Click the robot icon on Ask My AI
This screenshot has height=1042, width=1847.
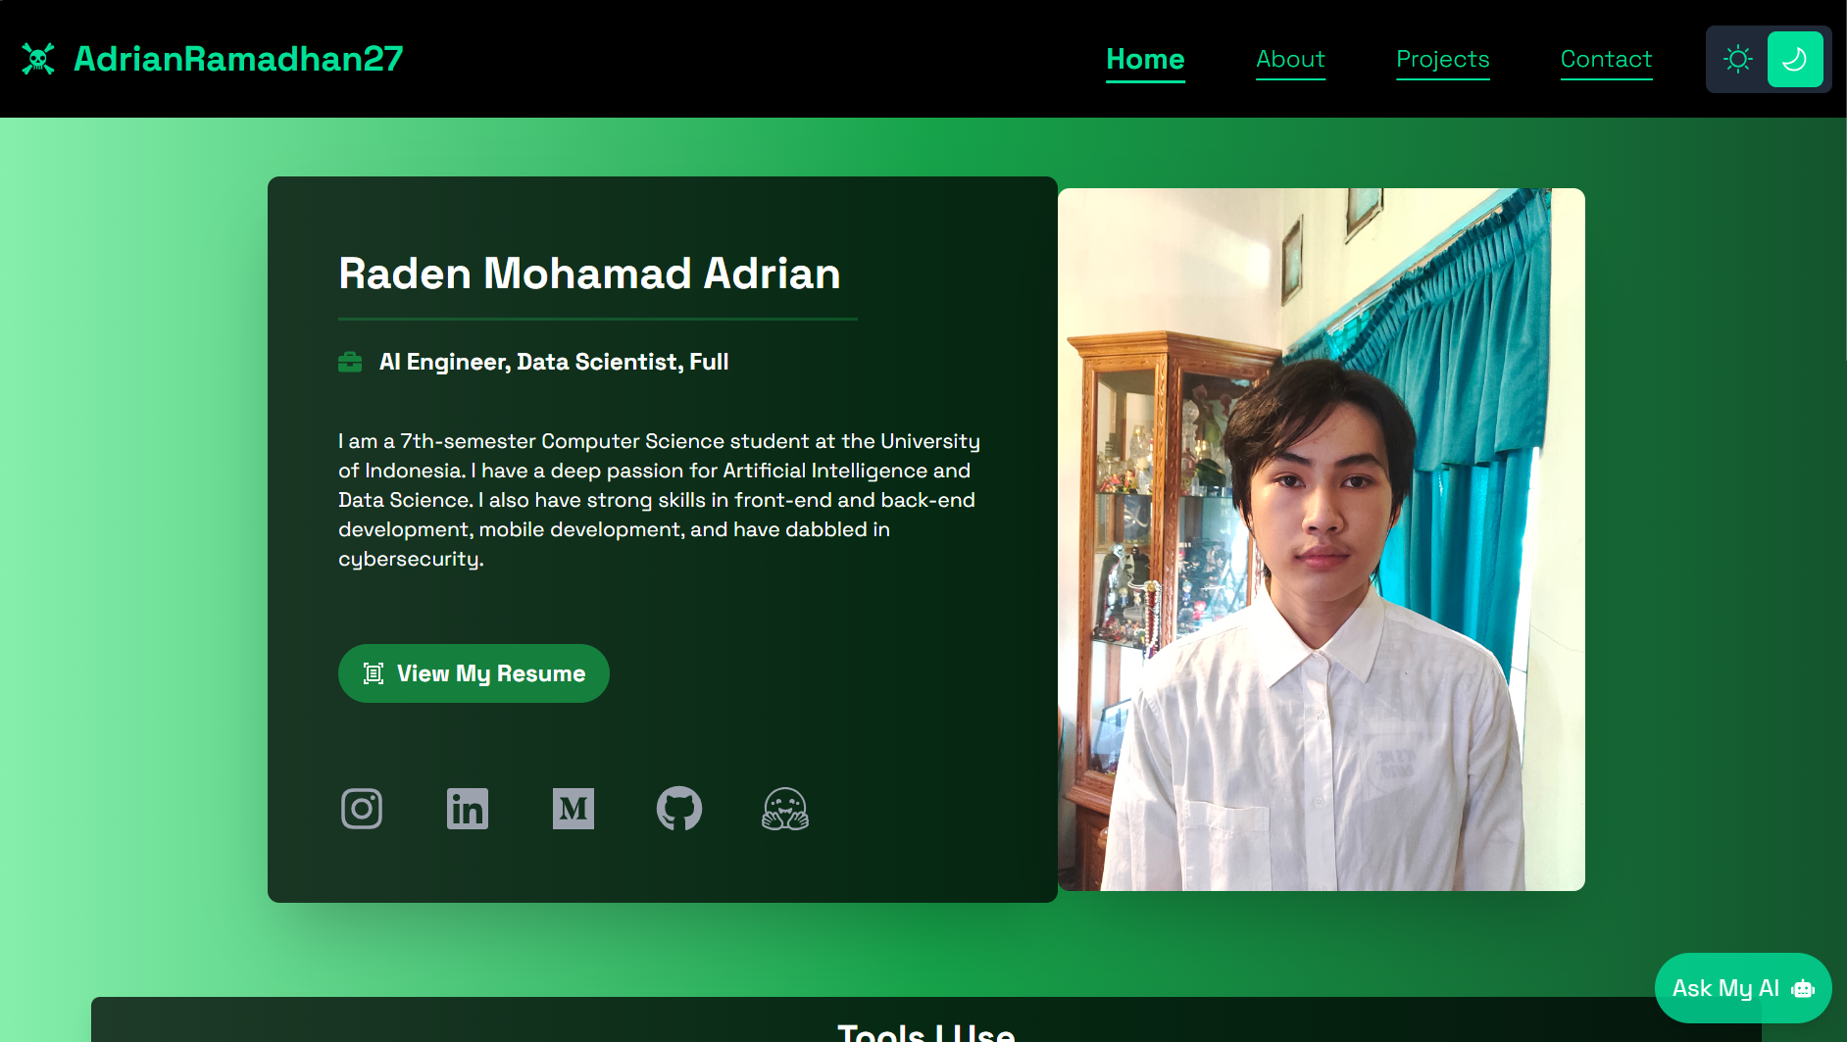1805,988
